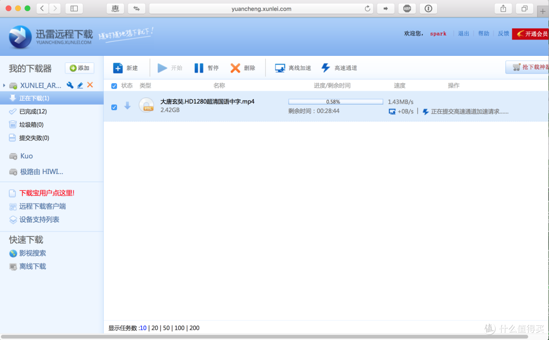Click the 正在提交高速通道加速请求 status text

[470, 112]
